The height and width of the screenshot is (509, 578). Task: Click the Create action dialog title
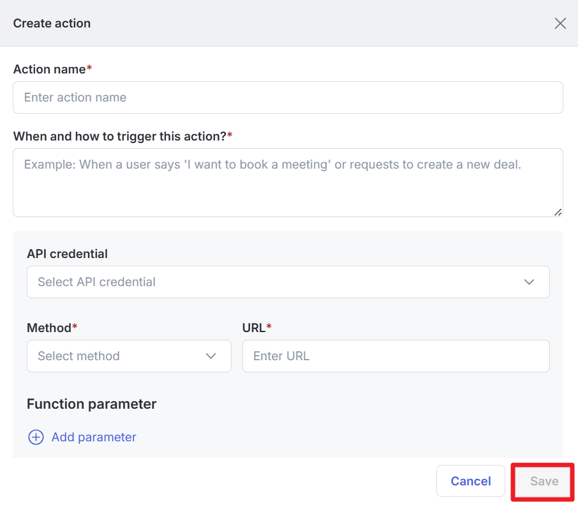pos(52,24)
